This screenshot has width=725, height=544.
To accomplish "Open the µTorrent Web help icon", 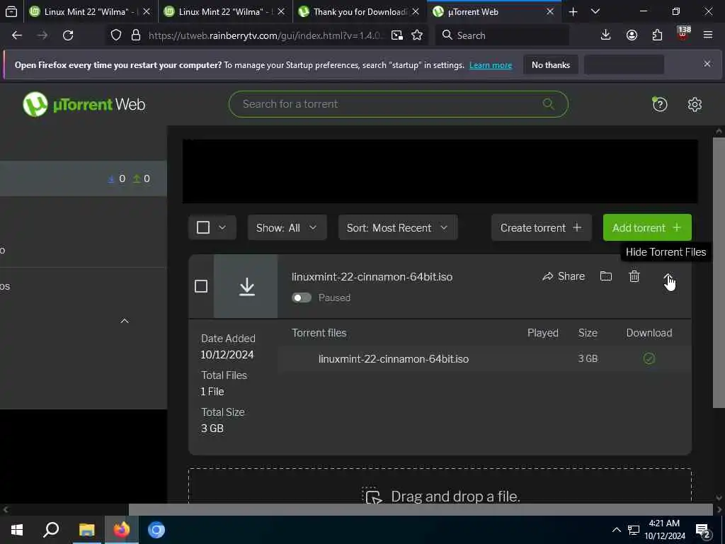I will [x=659, y=105].
